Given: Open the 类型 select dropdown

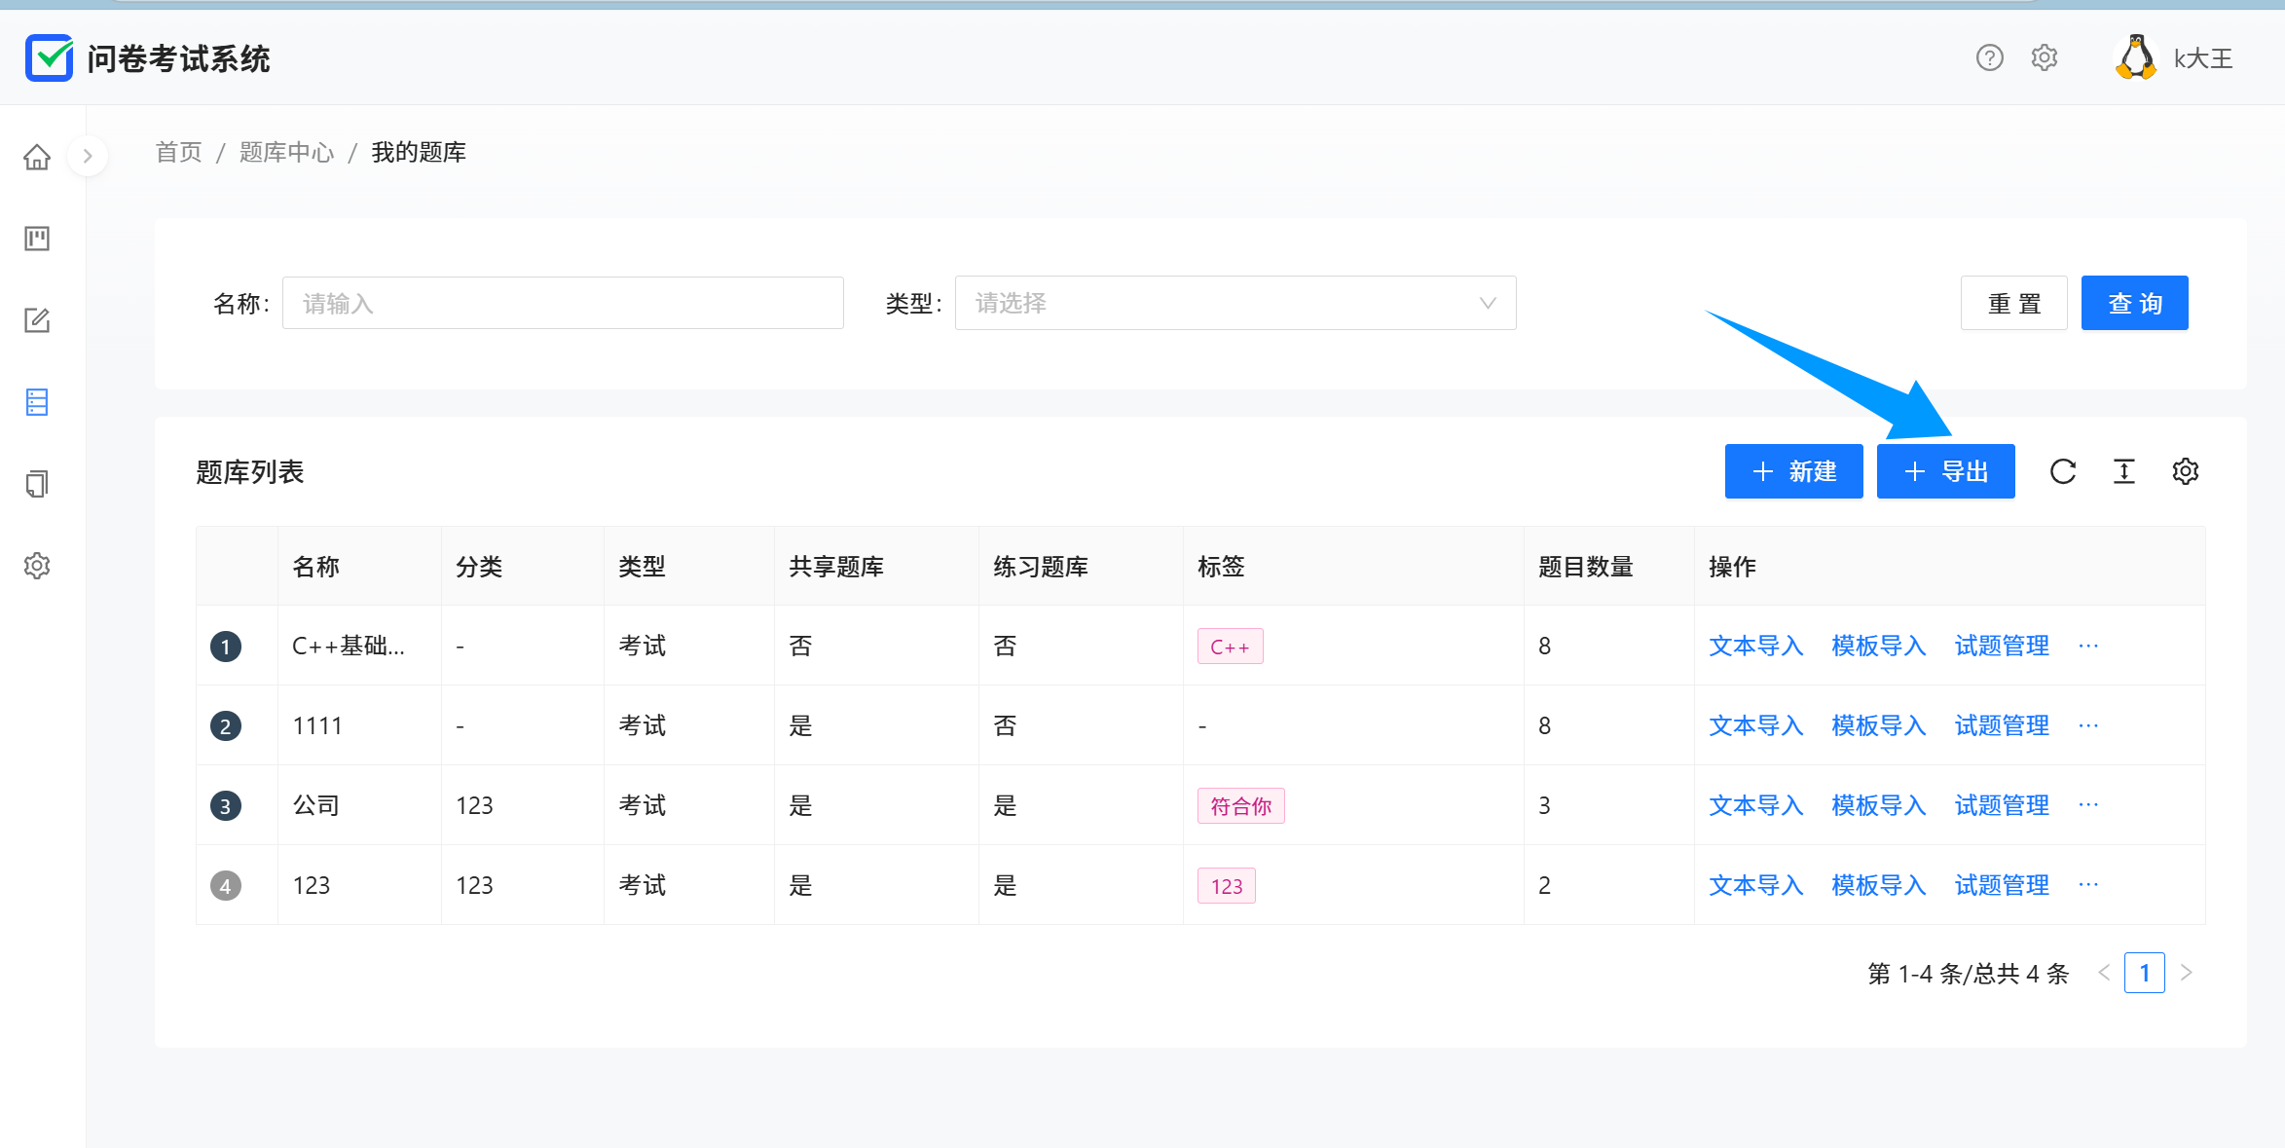Looking at the screenshot, I should pos(1235,303).
